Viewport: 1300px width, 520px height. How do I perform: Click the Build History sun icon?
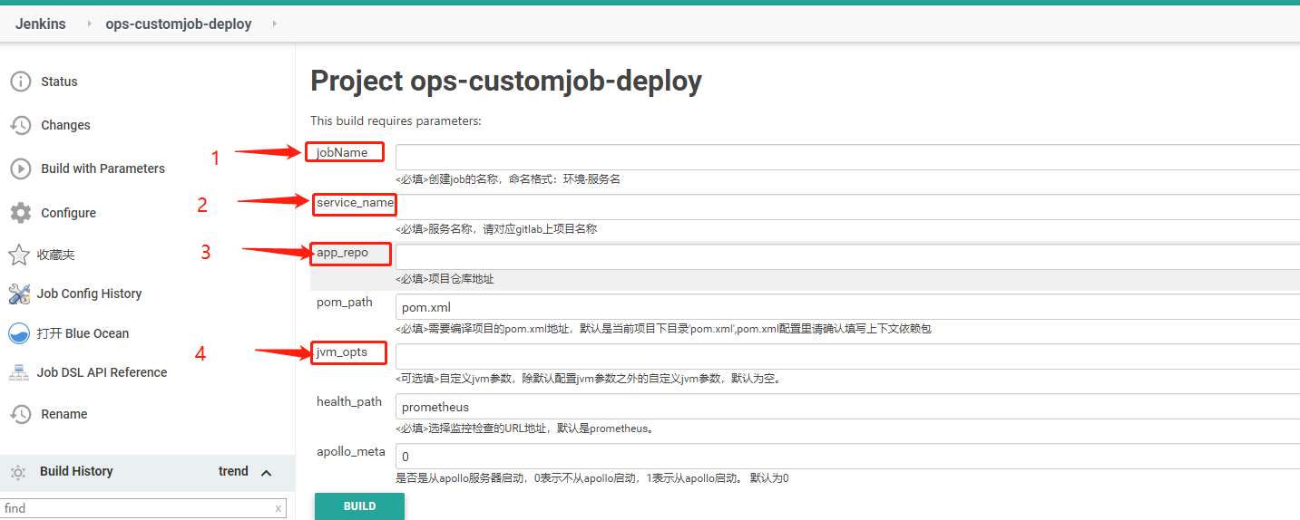(17, 472)
